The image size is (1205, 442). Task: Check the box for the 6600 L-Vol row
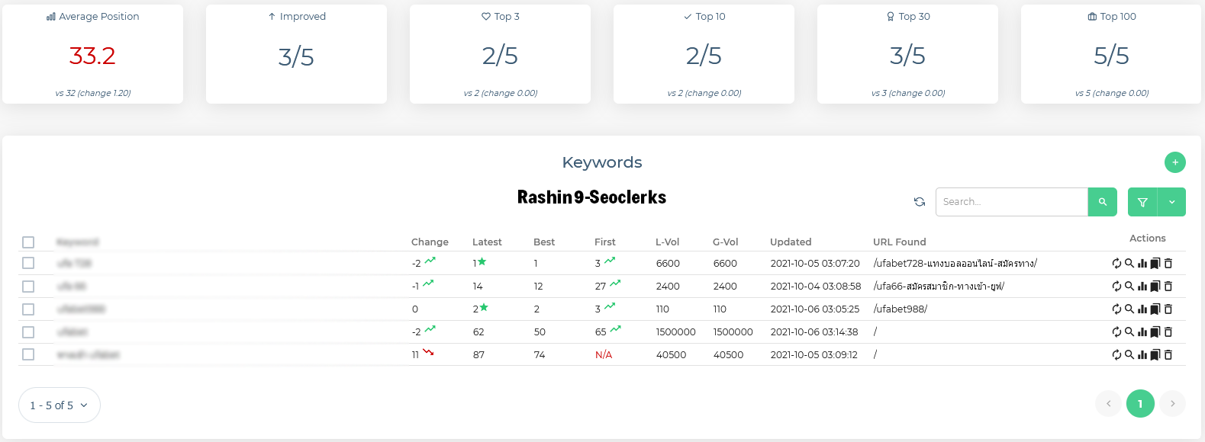[28, 263]
